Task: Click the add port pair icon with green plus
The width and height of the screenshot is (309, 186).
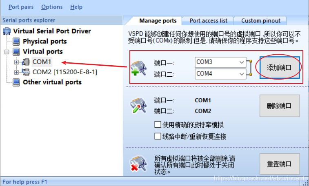Action: 139,68
